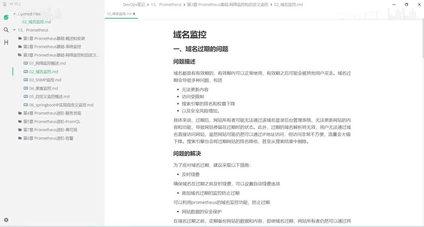Click markdown icon beside 02_域名监控.md

[x=26, y=71]
